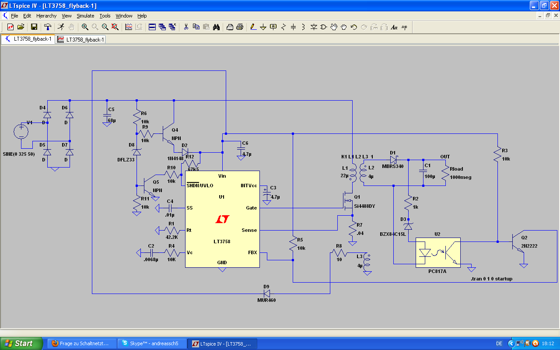Open the Control Panel hammer icon
560x350 pixels.
(x=48, y=27)
